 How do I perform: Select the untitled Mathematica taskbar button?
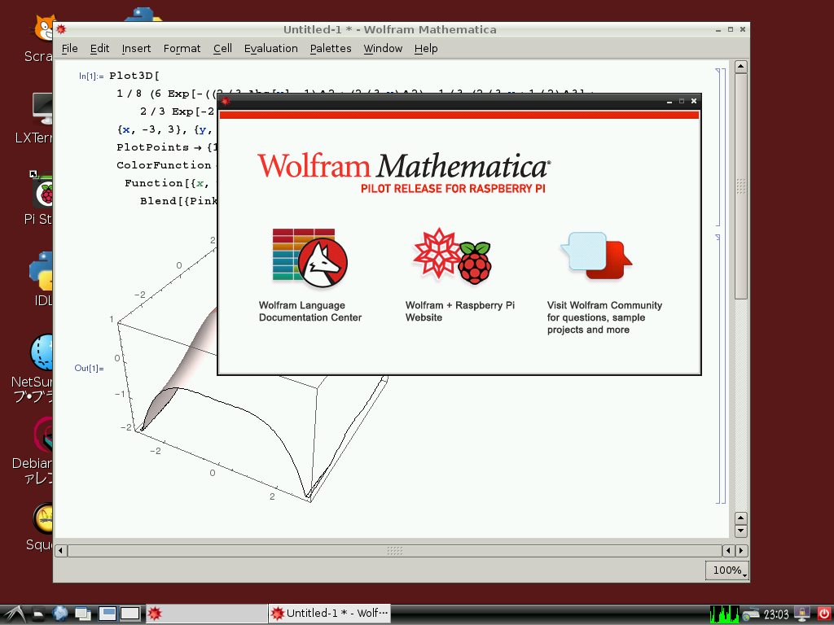205,614
